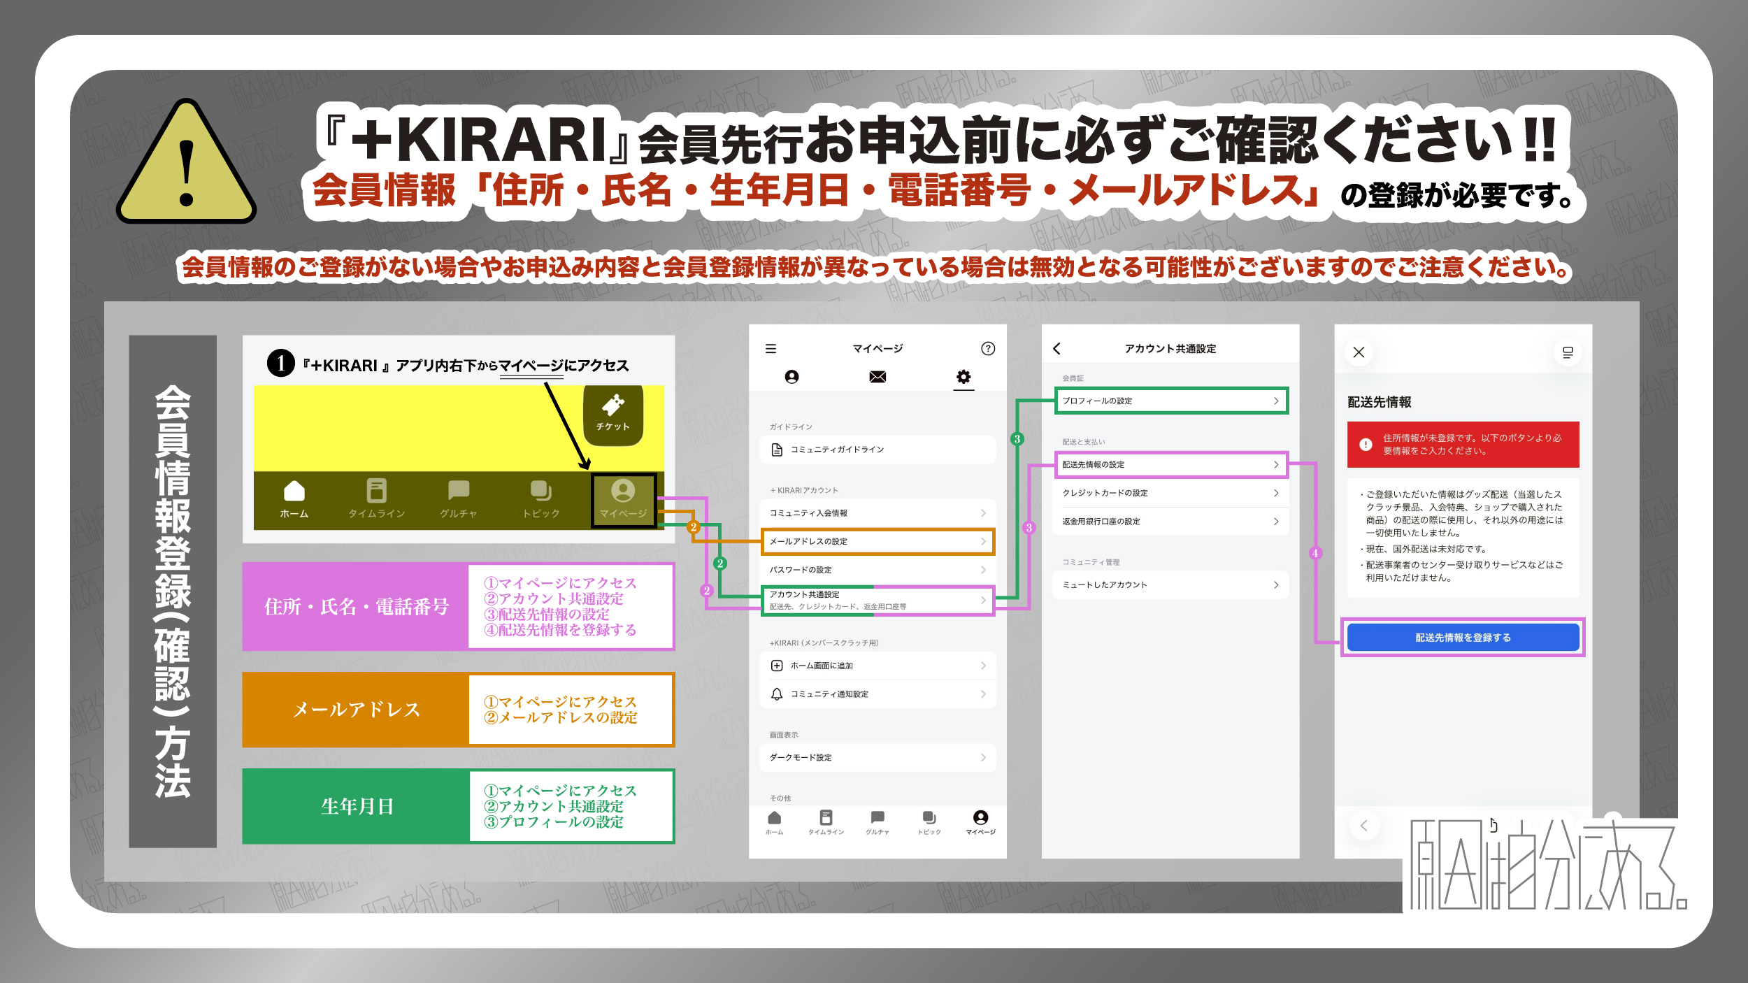
Task: Go back from アカウント共通設定 screen
Action: tap(1057, 348)
